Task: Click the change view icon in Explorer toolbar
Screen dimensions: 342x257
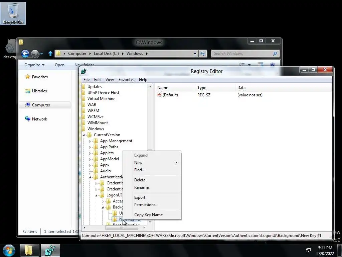Action: pyautogui.click(x=242, y=65)
